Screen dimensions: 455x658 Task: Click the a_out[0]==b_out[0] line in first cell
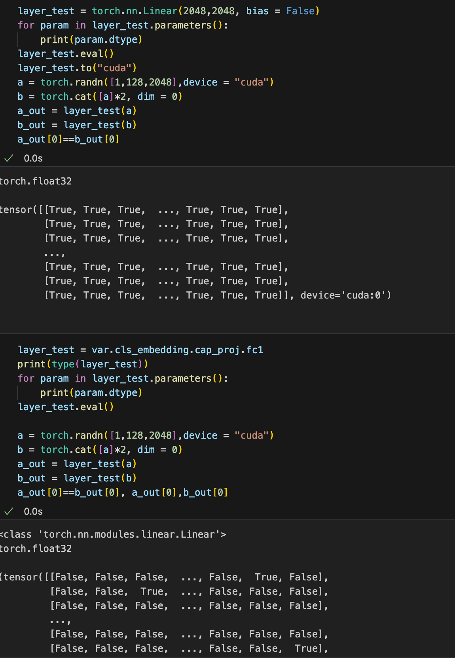[x=68, y=139]
